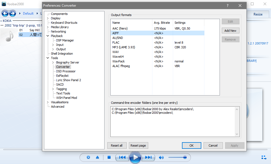Click the eject/open icon
Image resolution: width=271 pixels, height=164 pixels.
click(97, 157)
